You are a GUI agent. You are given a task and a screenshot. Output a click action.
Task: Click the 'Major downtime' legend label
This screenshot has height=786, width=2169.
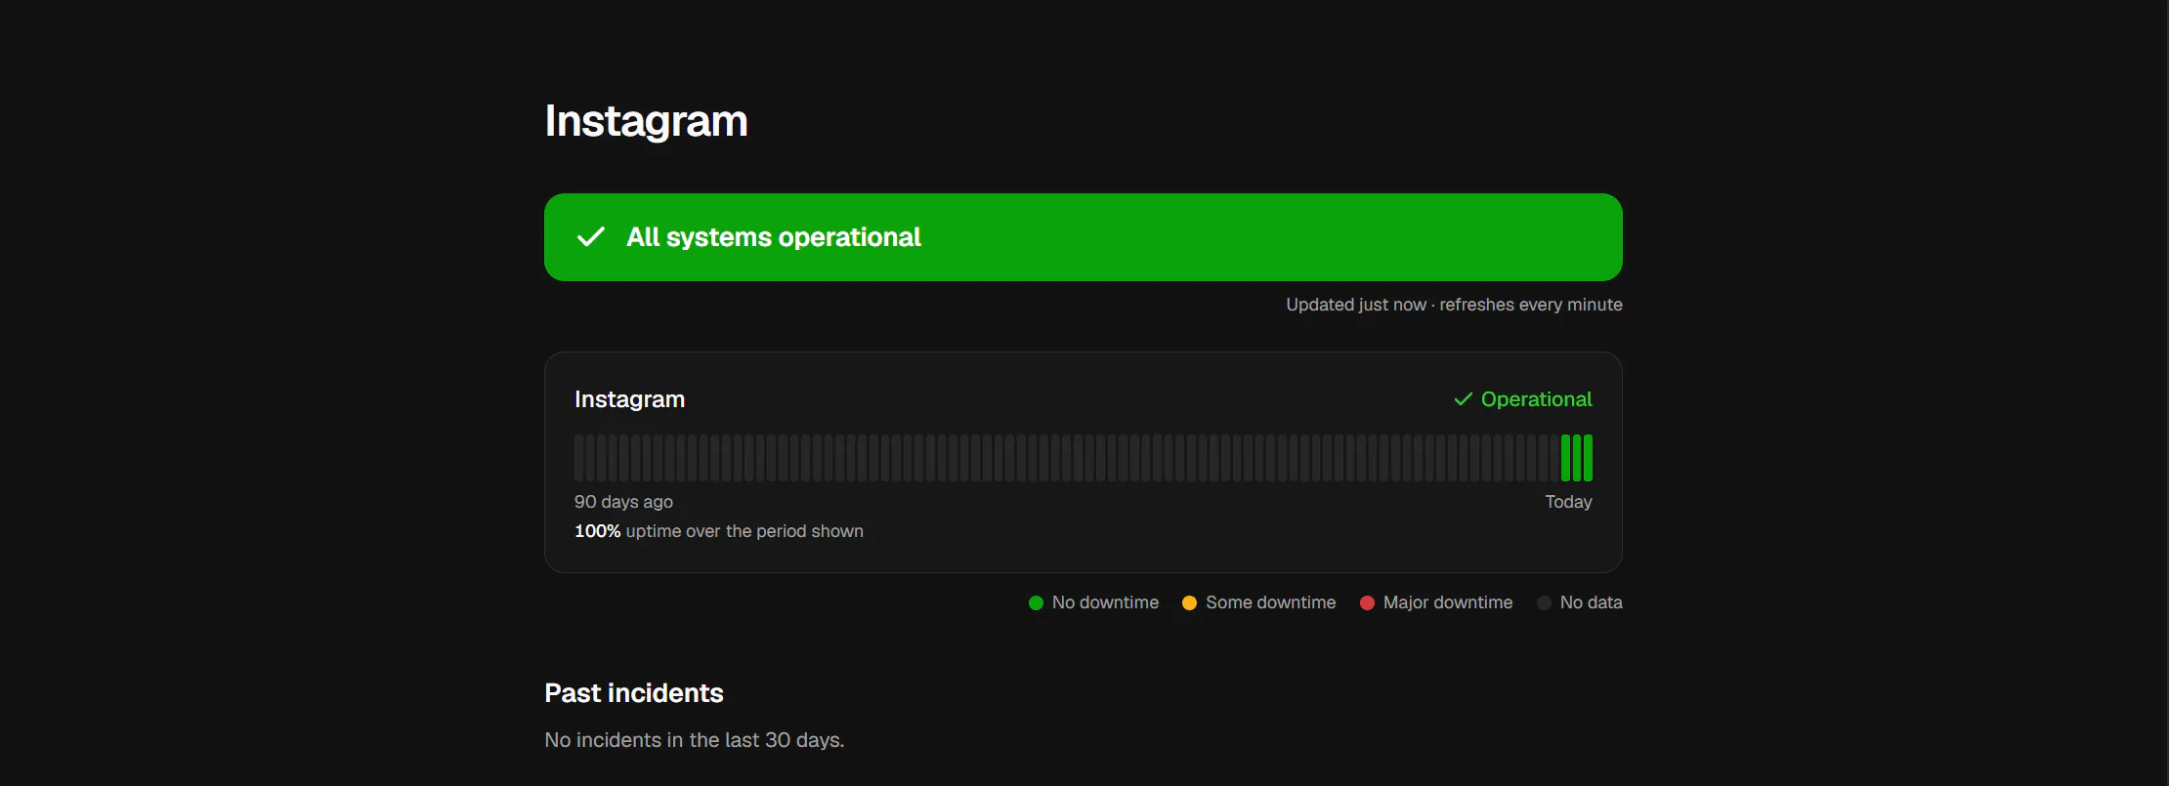(1448, 603)
